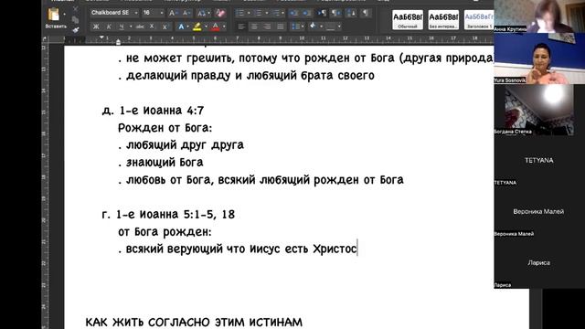Click the first-line indent ruler marker
The width and height of the screenshot is (585, 329).
click(x=101, y=37)
